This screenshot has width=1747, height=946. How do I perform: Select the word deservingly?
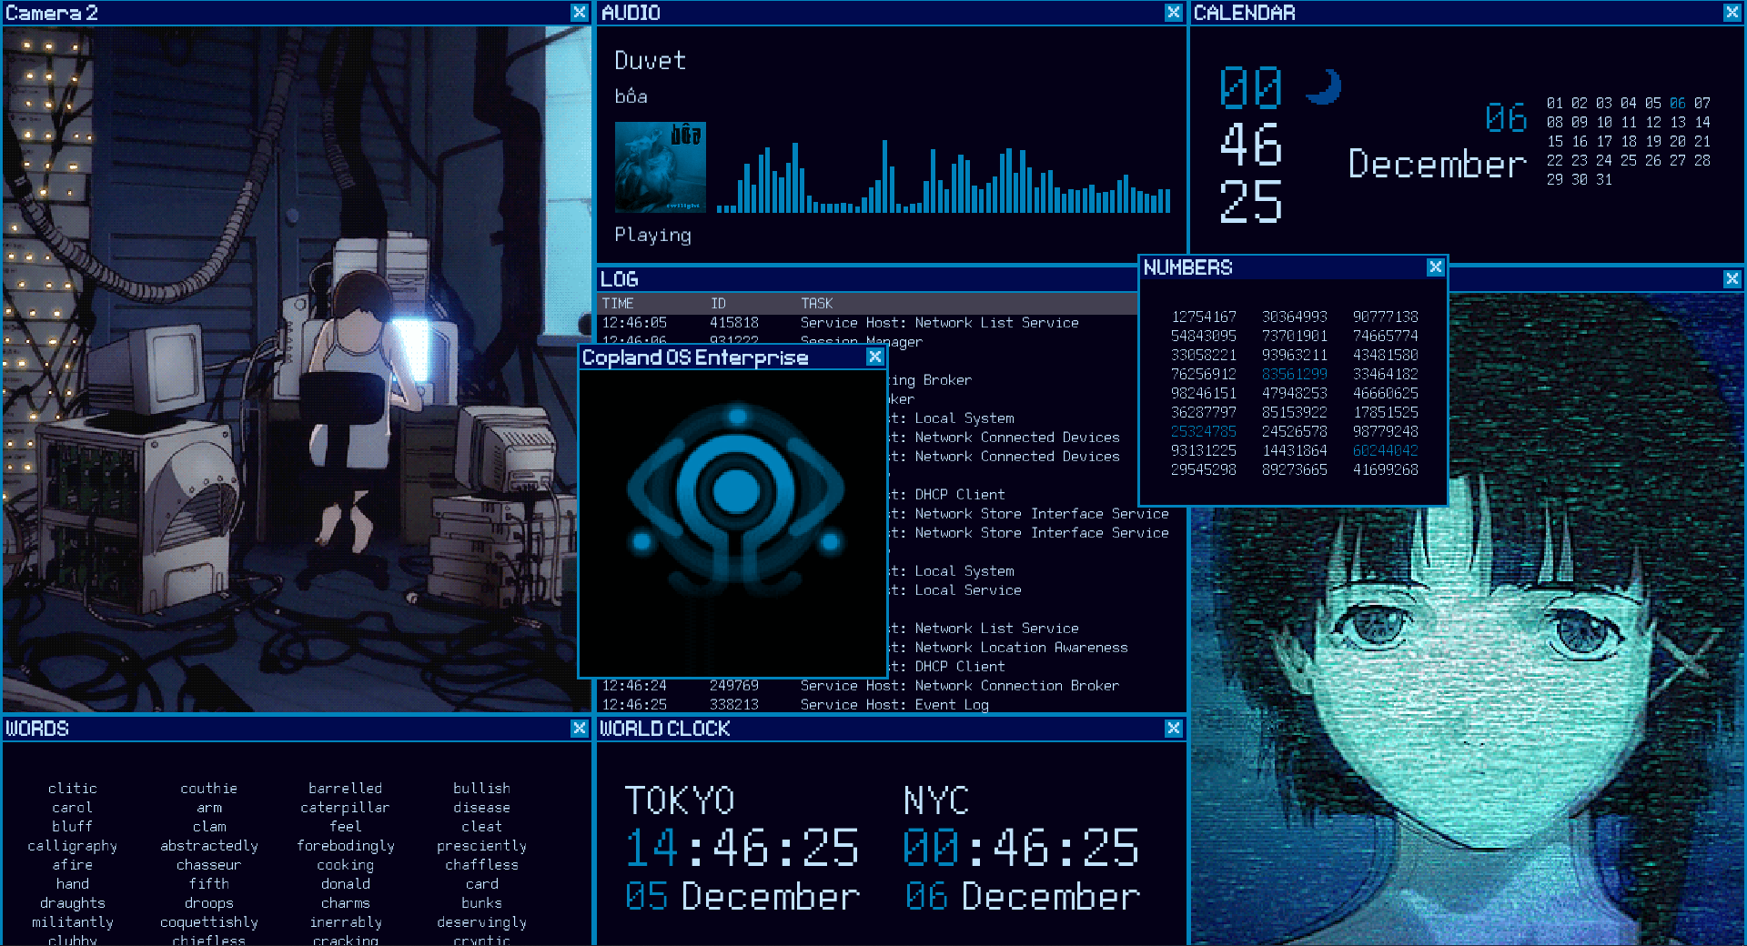(x=481, y=922)
